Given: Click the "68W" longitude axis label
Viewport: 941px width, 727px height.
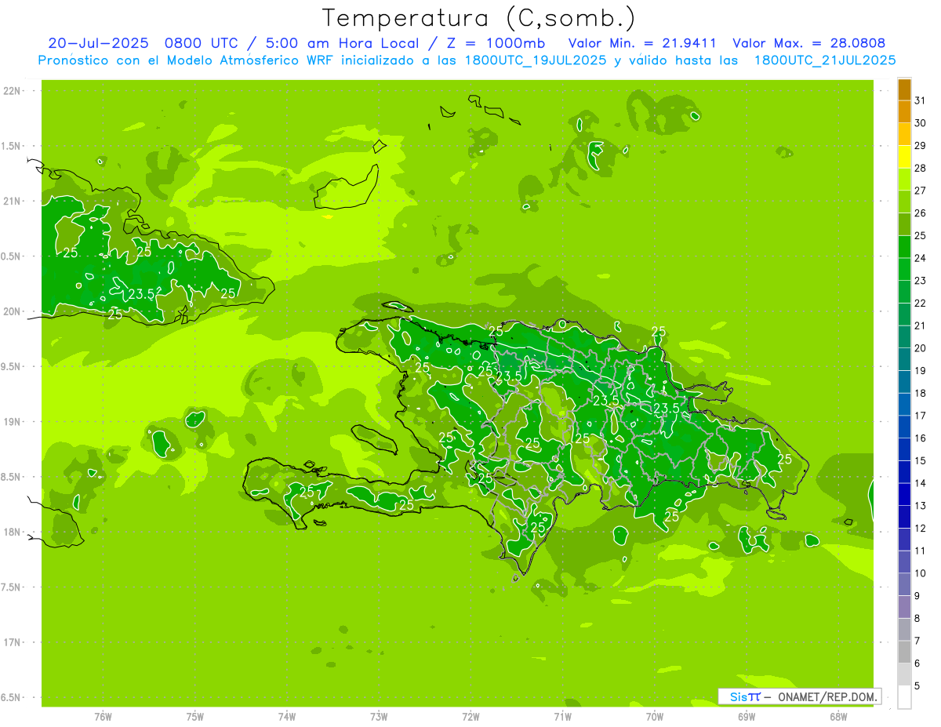Looking at the screenshot, I should tap(838, 716).
